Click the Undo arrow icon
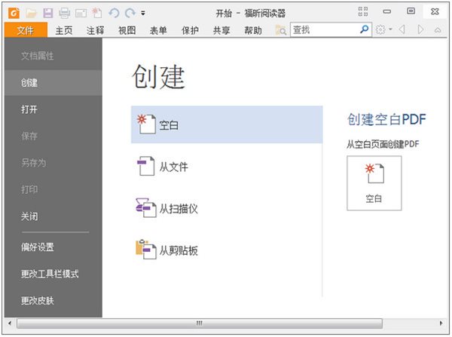 point(115,13)
